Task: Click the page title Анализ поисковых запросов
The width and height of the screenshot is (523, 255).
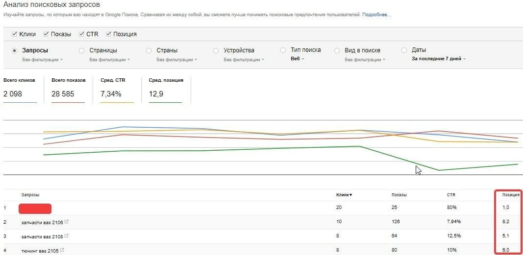Action: 51,5
